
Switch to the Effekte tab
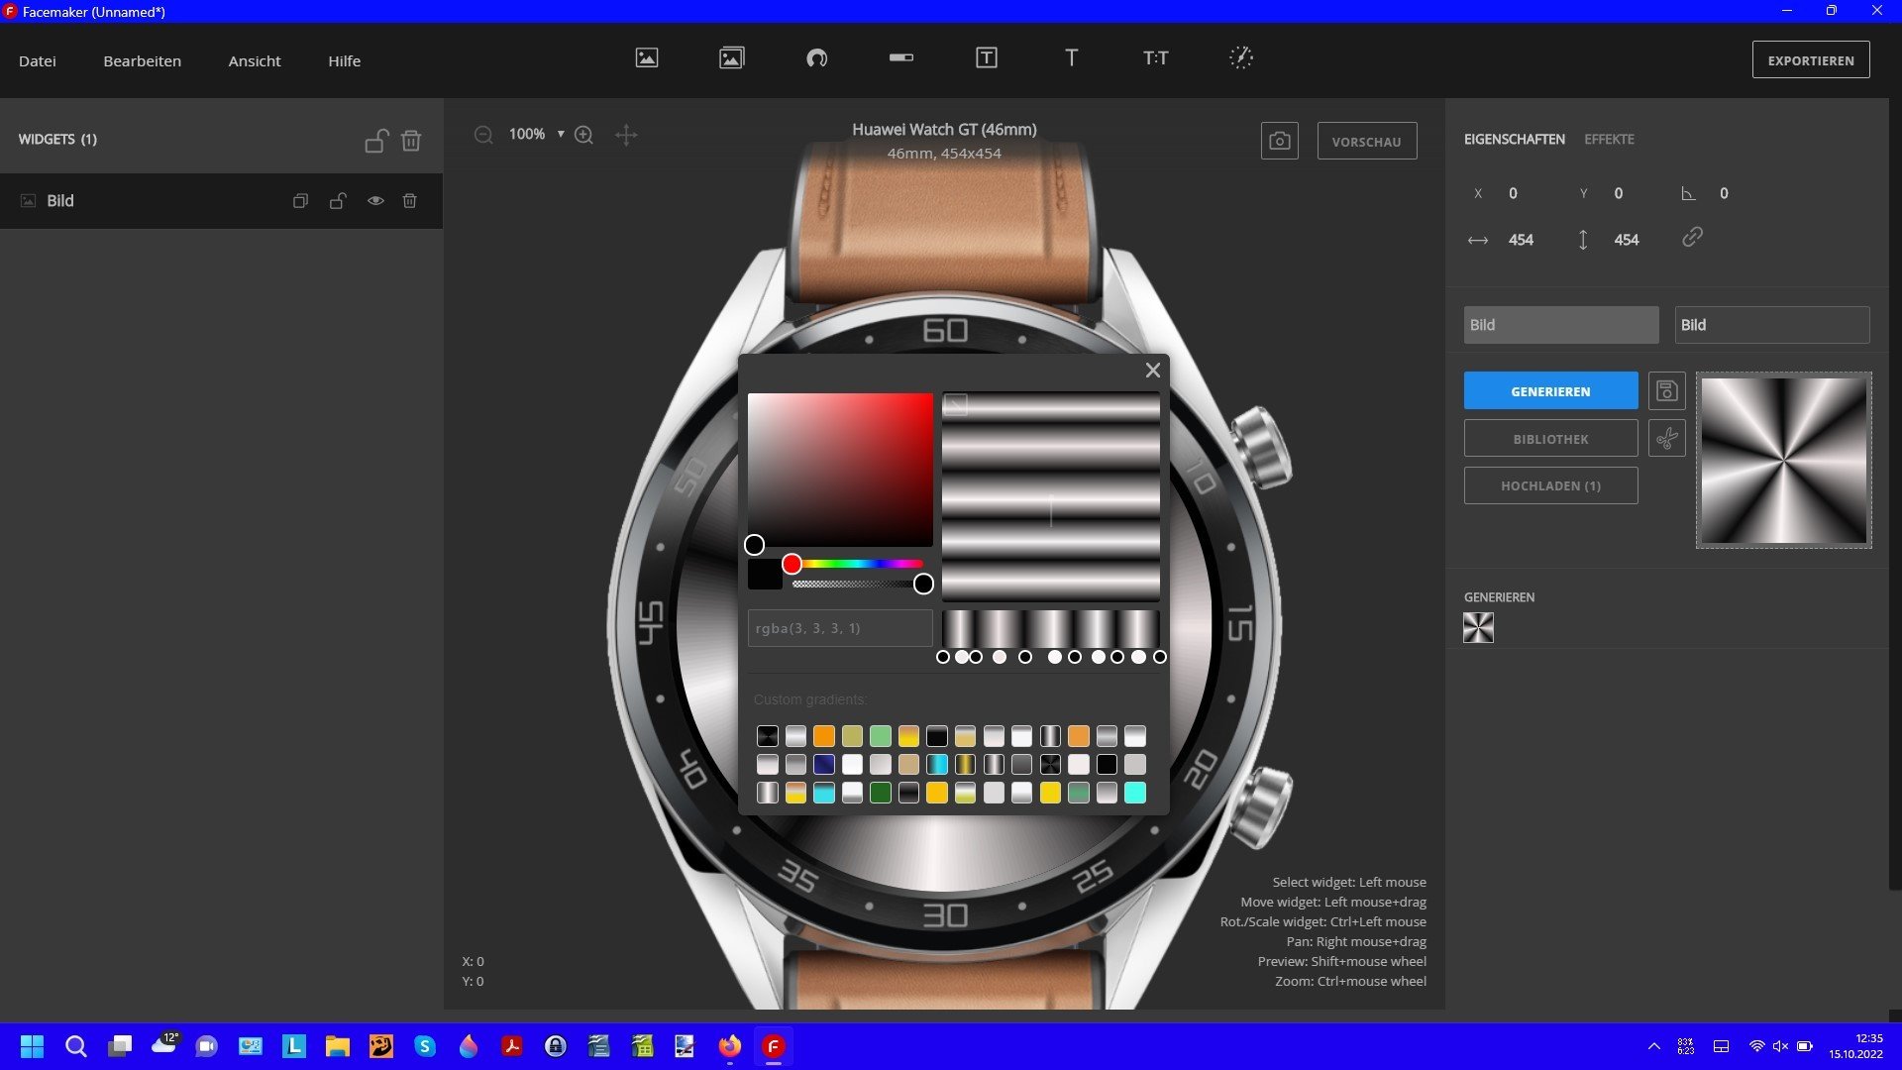click(1609, 140)
